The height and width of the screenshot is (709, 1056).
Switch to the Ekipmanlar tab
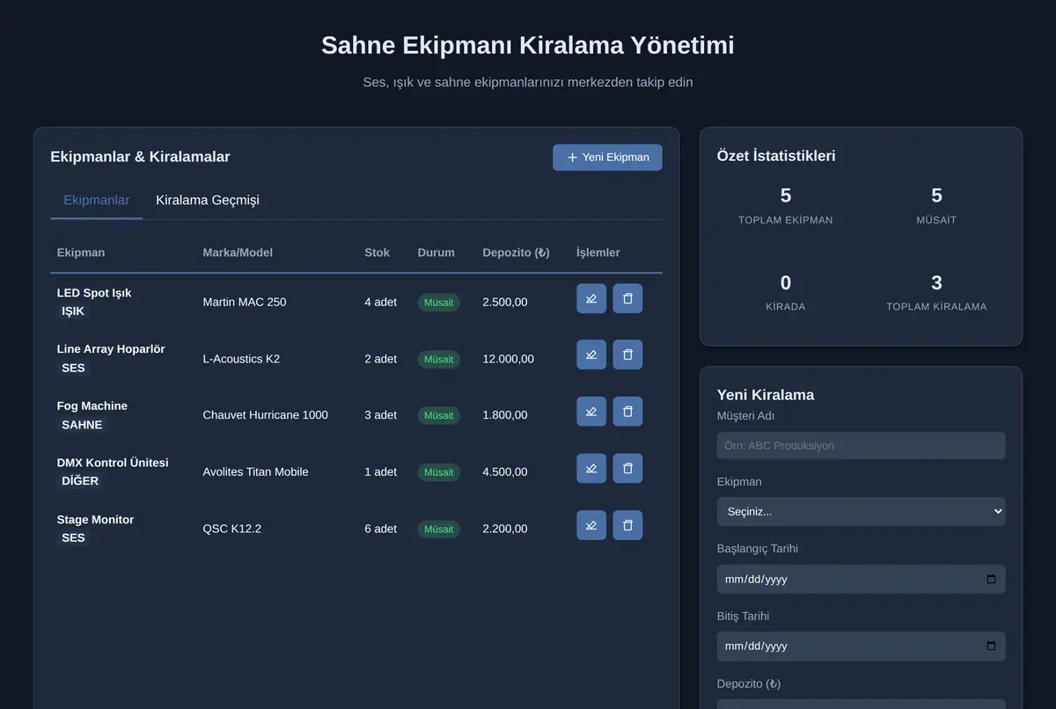point(97,200)
